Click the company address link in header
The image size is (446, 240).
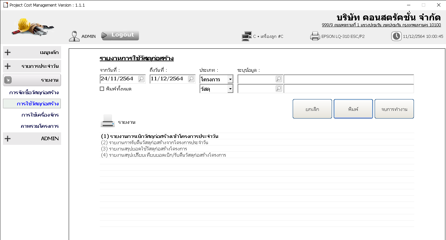381,25
